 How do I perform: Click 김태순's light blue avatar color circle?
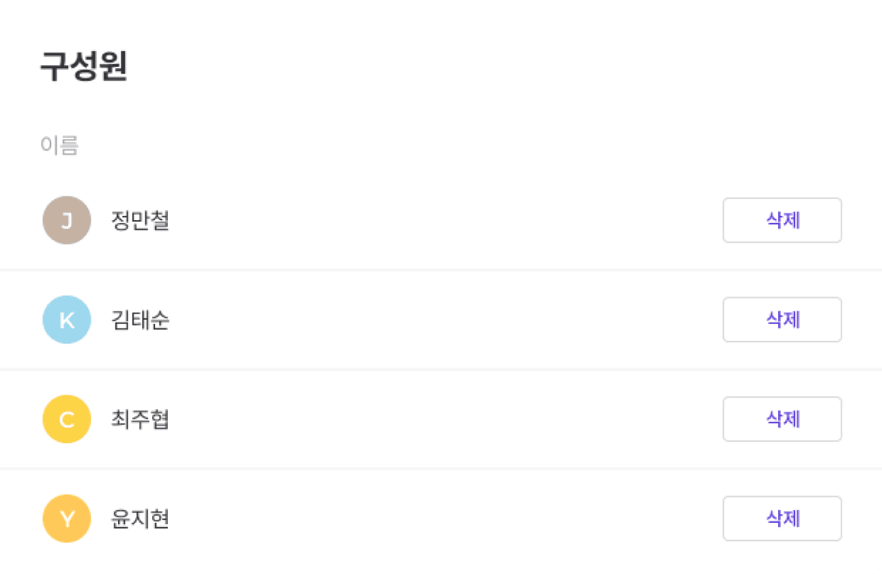pos(66,319)
